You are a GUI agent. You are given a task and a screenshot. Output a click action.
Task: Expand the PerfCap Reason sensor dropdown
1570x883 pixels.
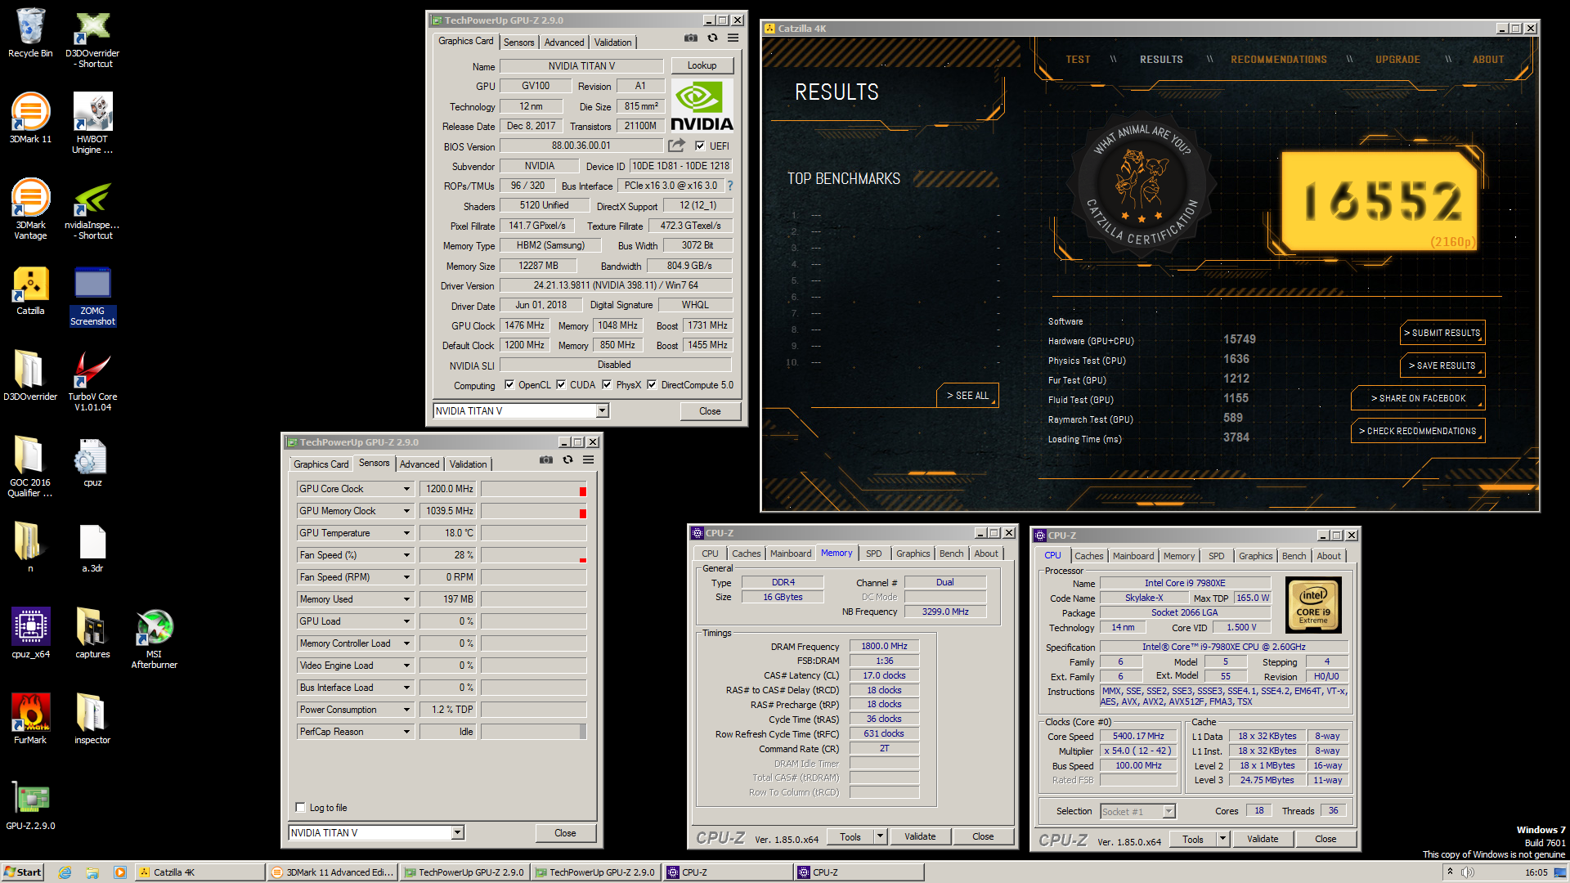(x=406, y=732)
